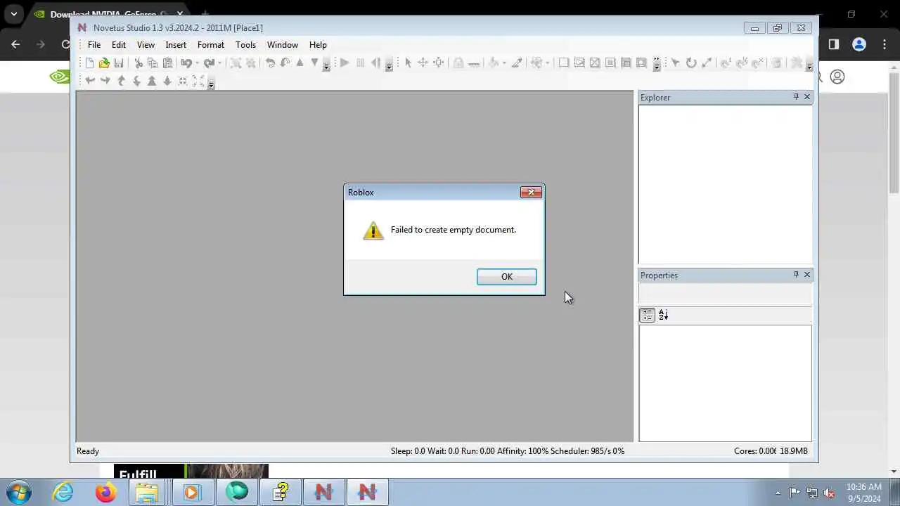Click the Properties object selector field
This screenshot has height=506, width=900.
point(725,294)
